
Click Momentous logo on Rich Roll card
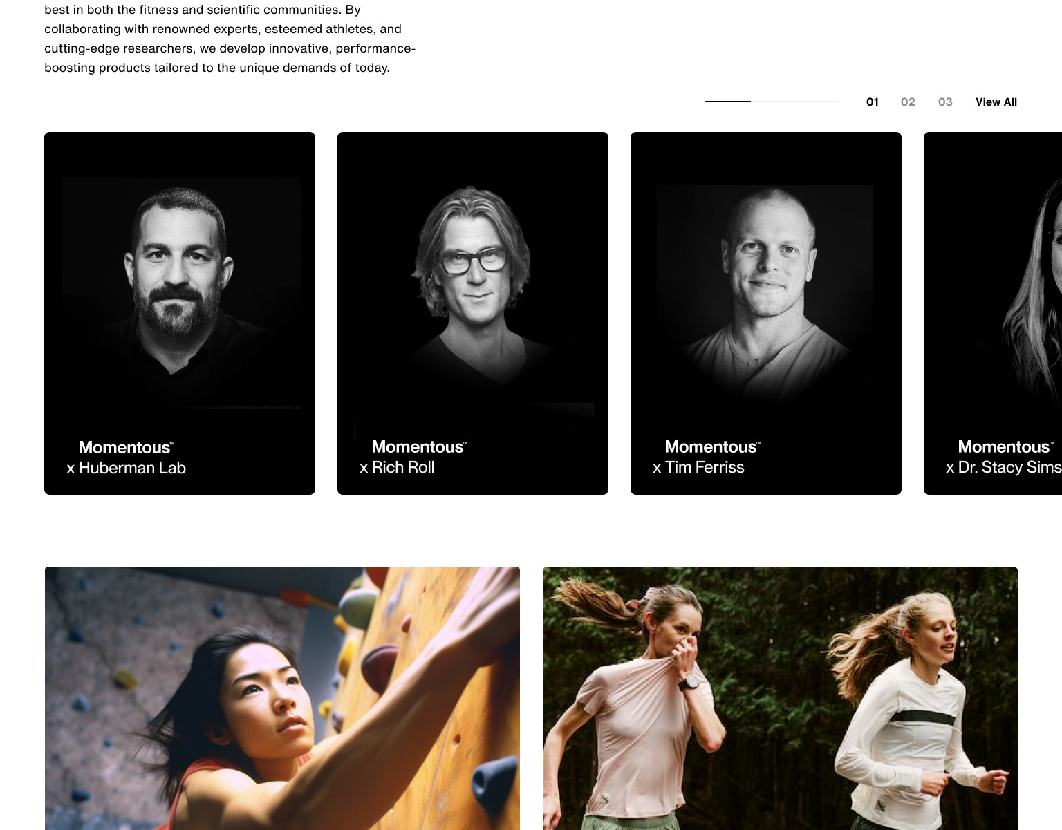(419, 446)
